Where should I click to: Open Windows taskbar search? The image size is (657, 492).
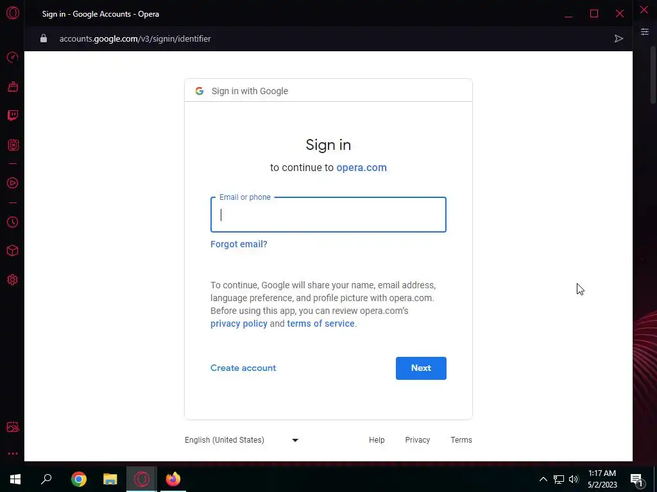[x=46, y=479]
